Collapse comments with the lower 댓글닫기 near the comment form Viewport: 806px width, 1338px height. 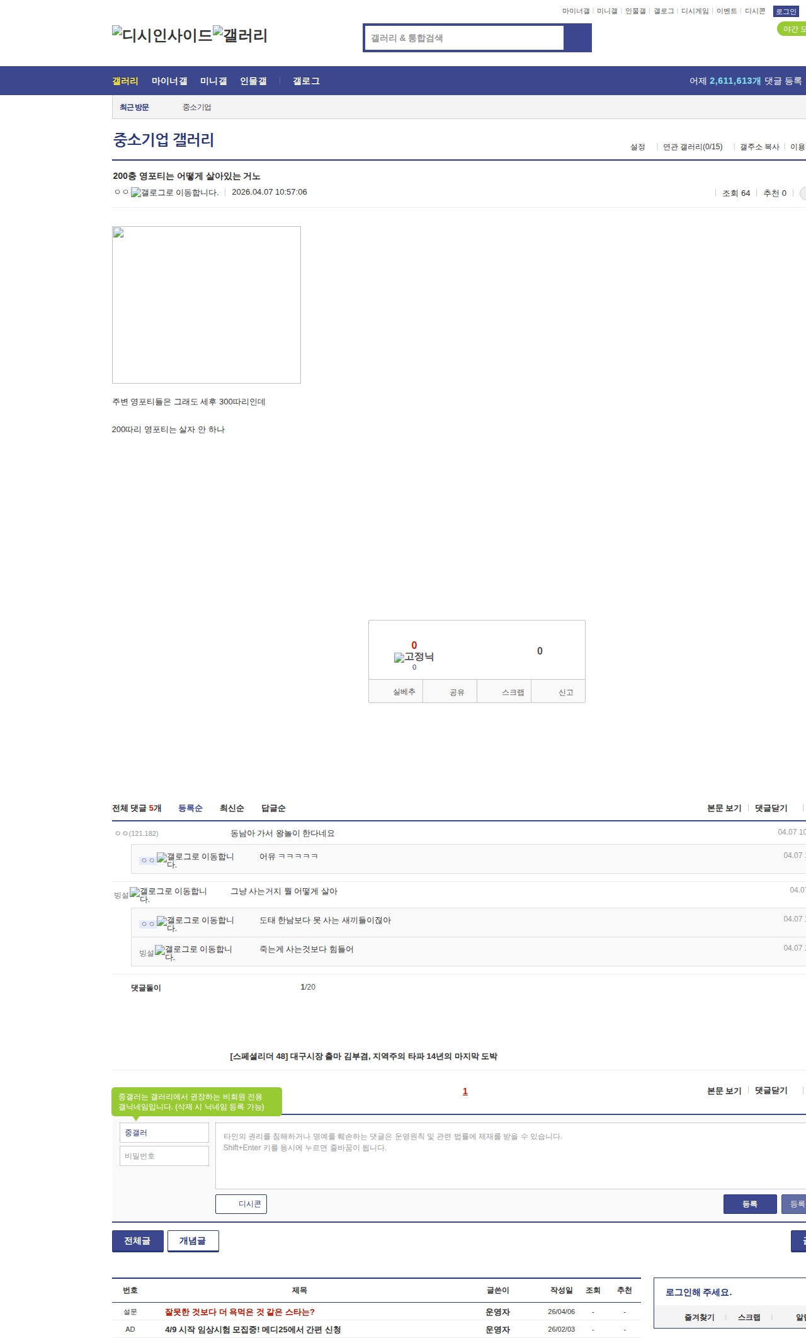pyautogui.click(x=771, y=1090)
